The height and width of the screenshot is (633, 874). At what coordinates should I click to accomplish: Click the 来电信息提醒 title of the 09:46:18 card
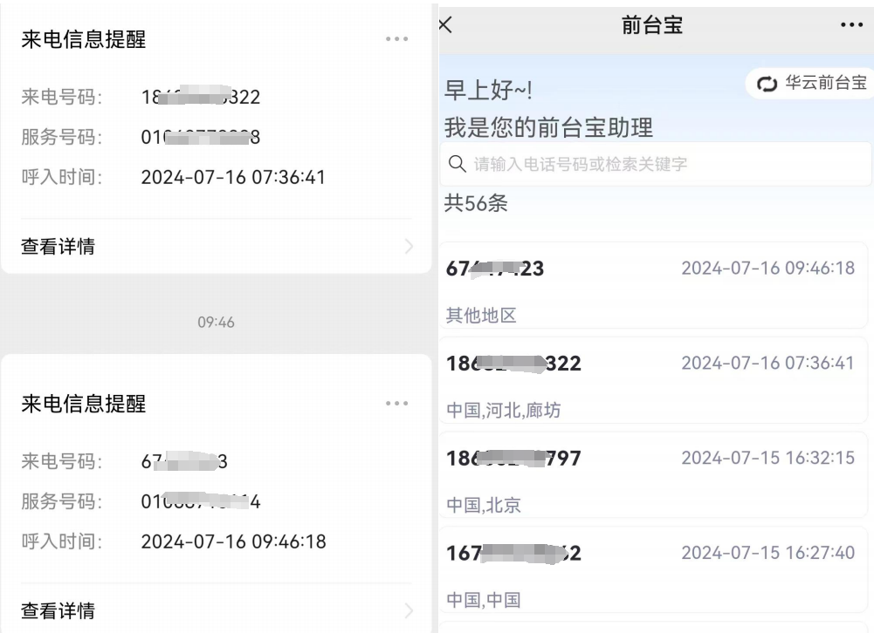(84, 404)
